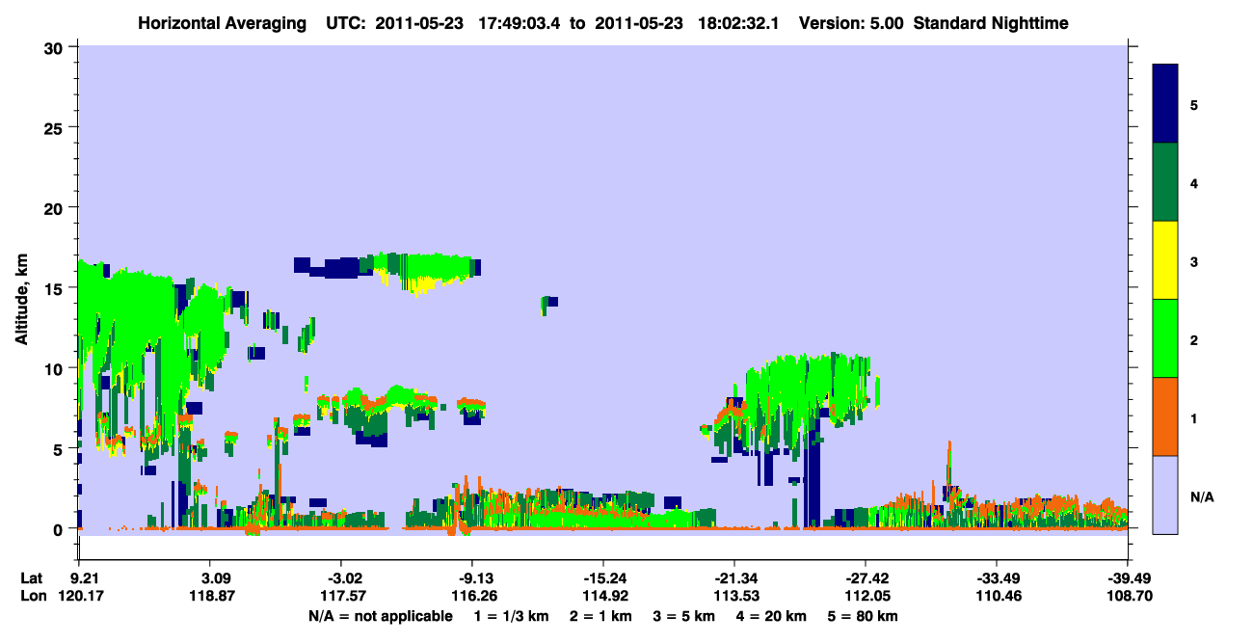Click the lavender N/A colorbar segment

[1165, 495]
